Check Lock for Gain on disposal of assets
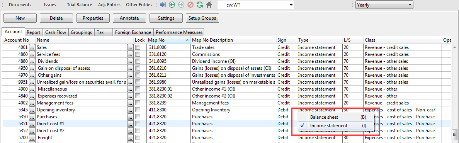Image resolution: width=459 pixels, height=143 pixels. (138, 68)
